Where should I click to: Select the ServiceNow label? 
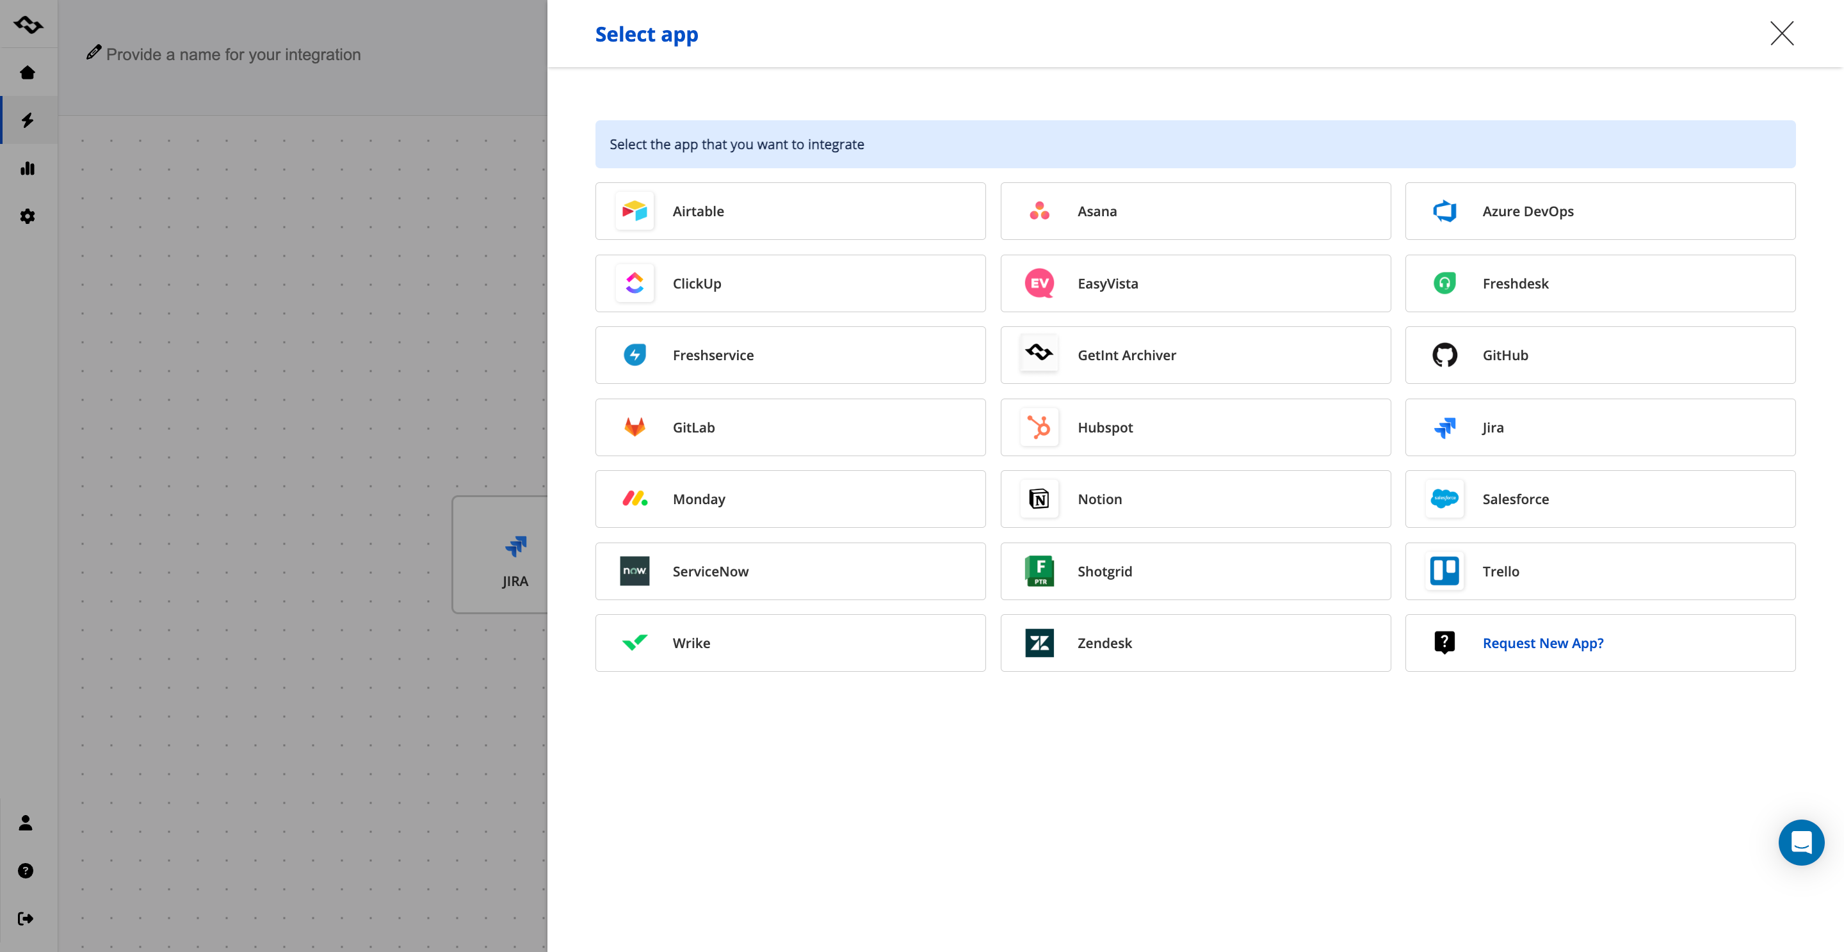click(710, 571)
